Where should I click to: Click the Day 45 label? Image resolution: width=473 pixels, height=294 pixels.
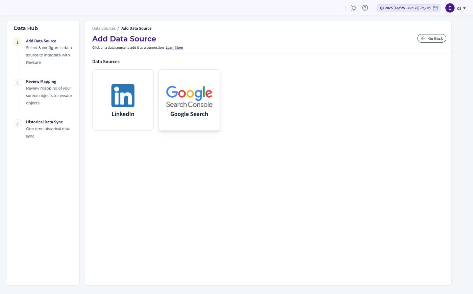425,8
